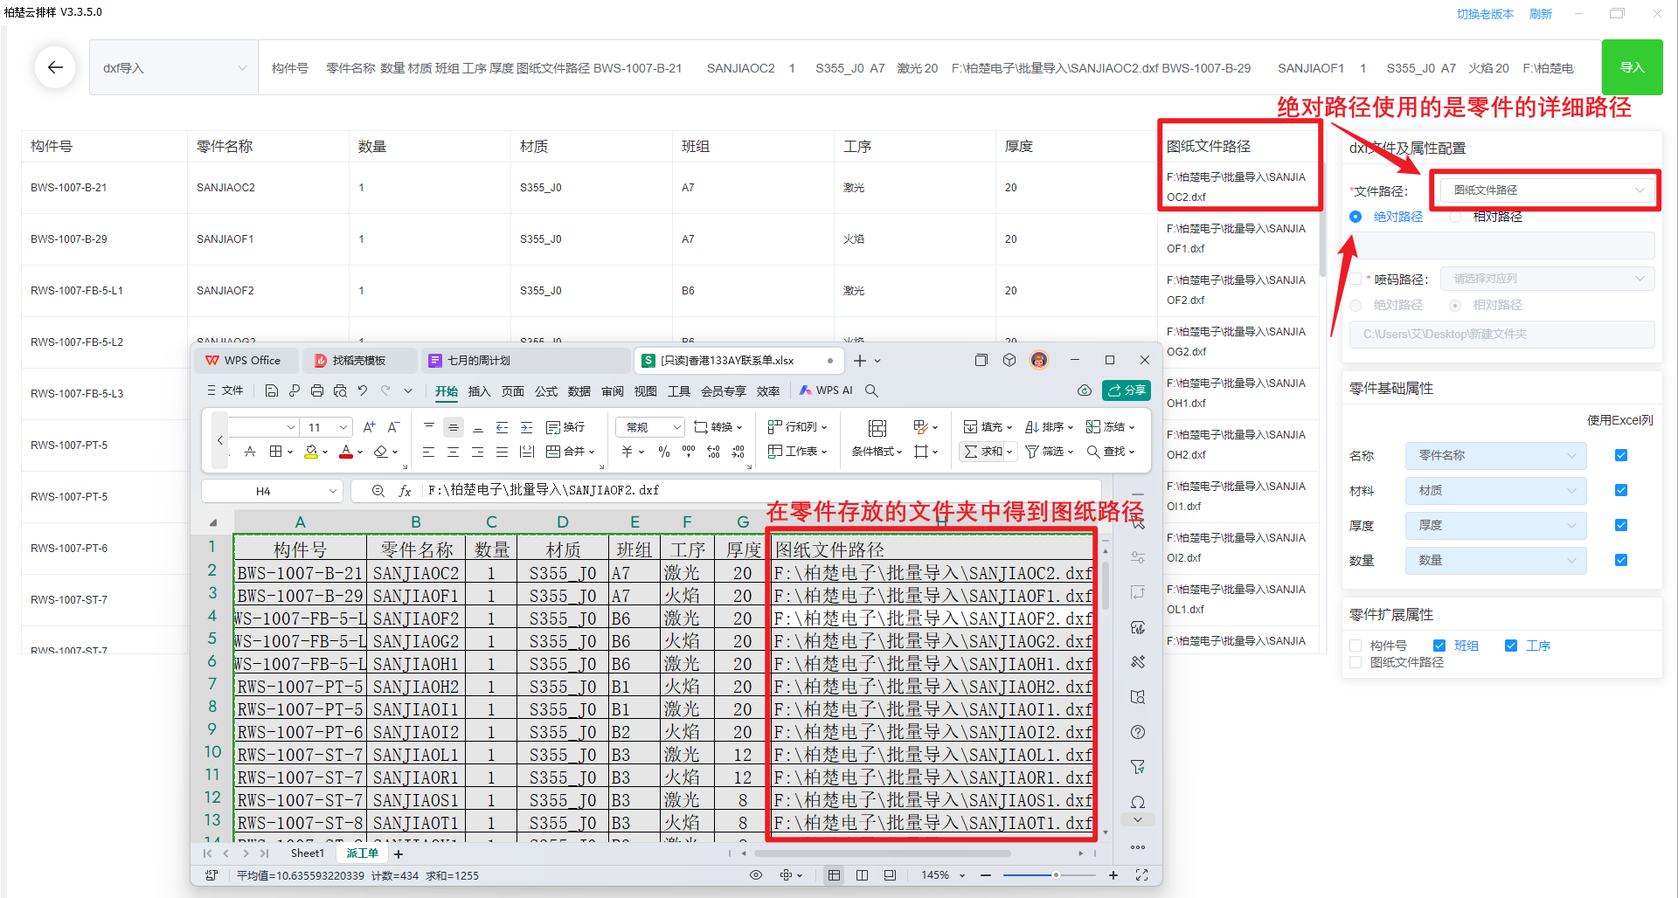The width and height of the screenshot is (1678, 898).
Task: Enable the 图纸文件路径 extended attribute checkbox
Action: click(x=1356, y=662)
